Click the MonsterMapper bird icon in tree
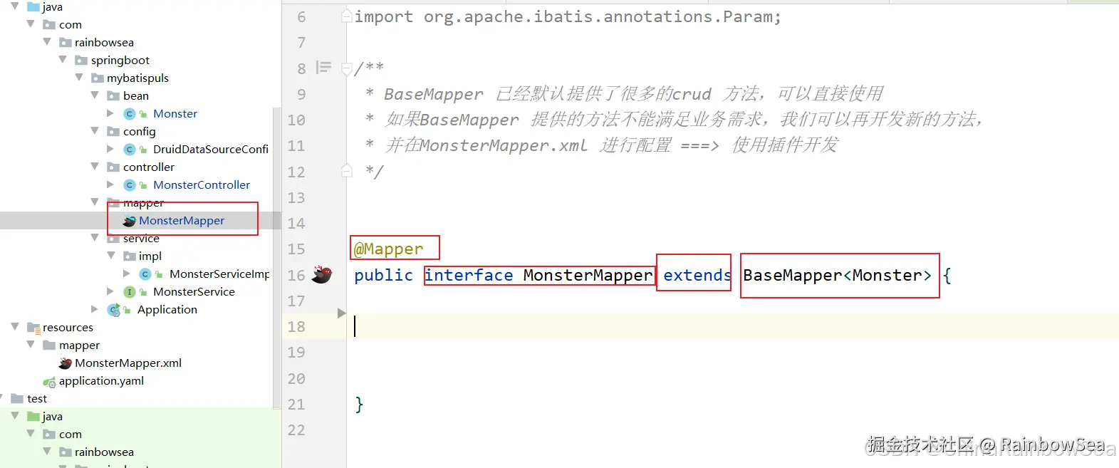This screenshot has width=1119, height=468. pyautogui.click(x=129, y=221)
